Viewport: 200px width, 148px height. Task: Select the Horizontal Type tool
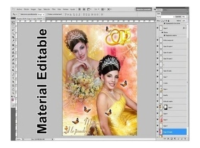coord(13,78)
